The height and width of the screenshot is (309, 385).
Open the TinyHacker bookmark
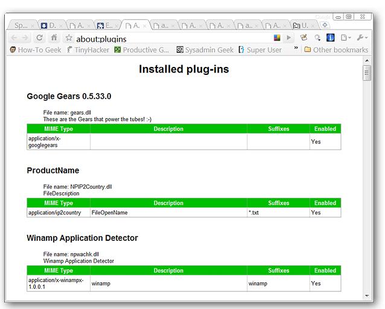pos(87,49)
